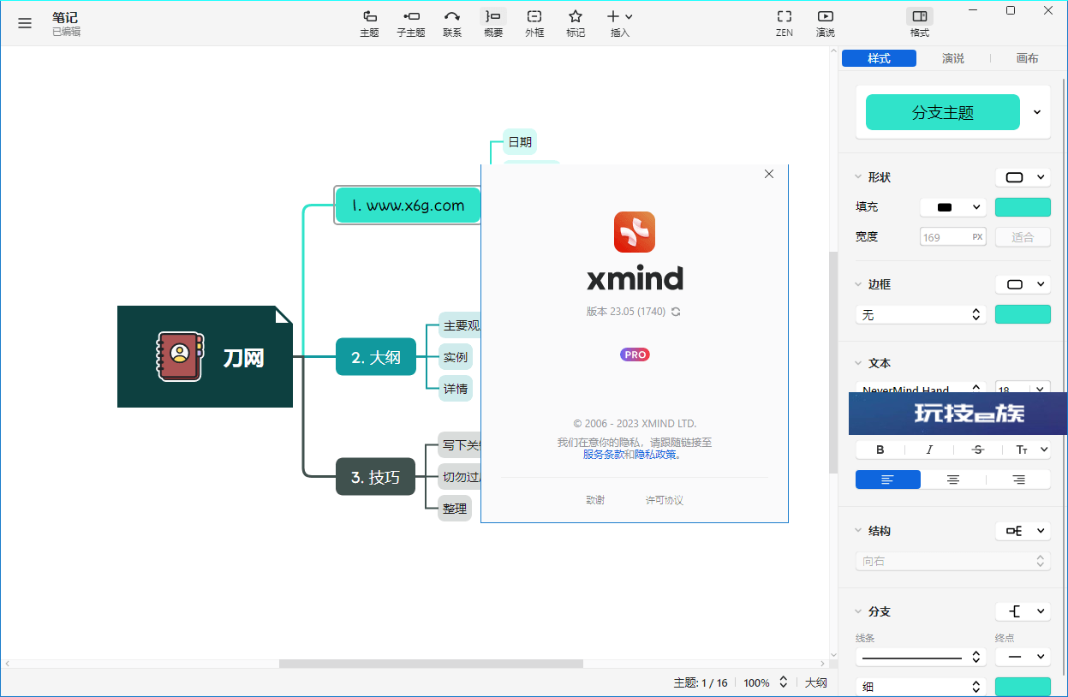Image resolution: width=1068 pixels, height=697 pixels.
Task: Open the border shape dropdown
Action: pos(1023,284)
